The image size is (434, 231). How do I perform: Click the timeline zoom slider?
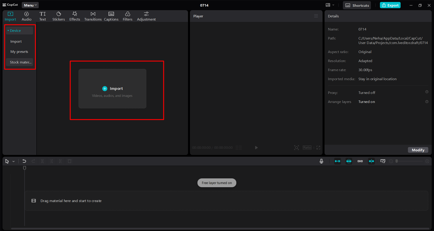[x=409, y=161]
